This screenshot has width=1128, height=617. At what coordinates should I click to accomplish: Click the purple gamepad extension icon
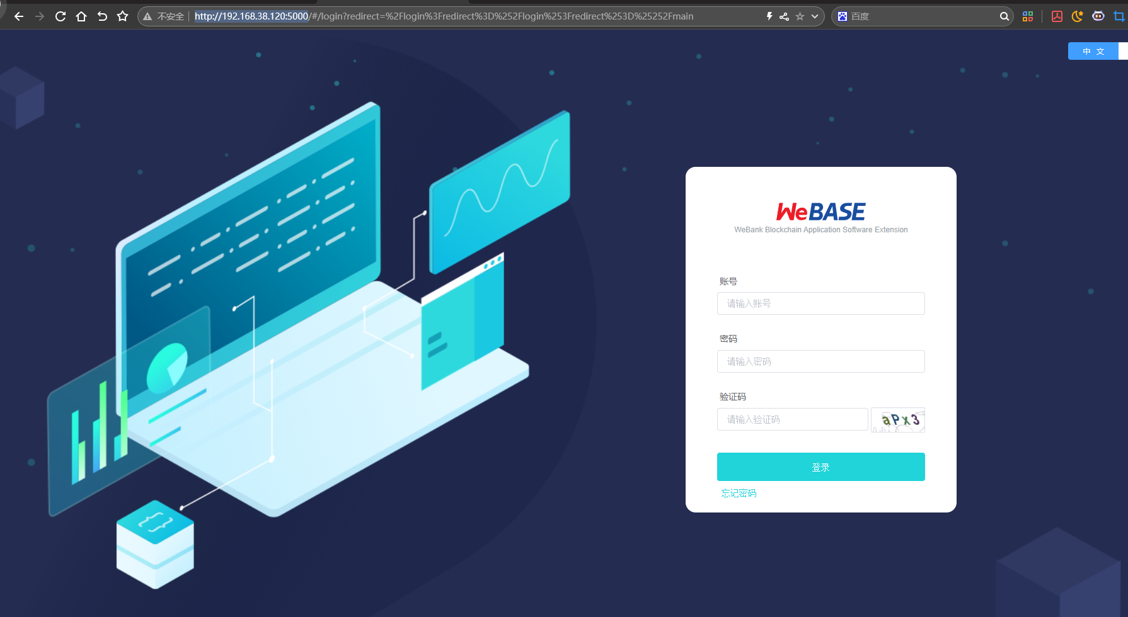(x=1098, y=16)
